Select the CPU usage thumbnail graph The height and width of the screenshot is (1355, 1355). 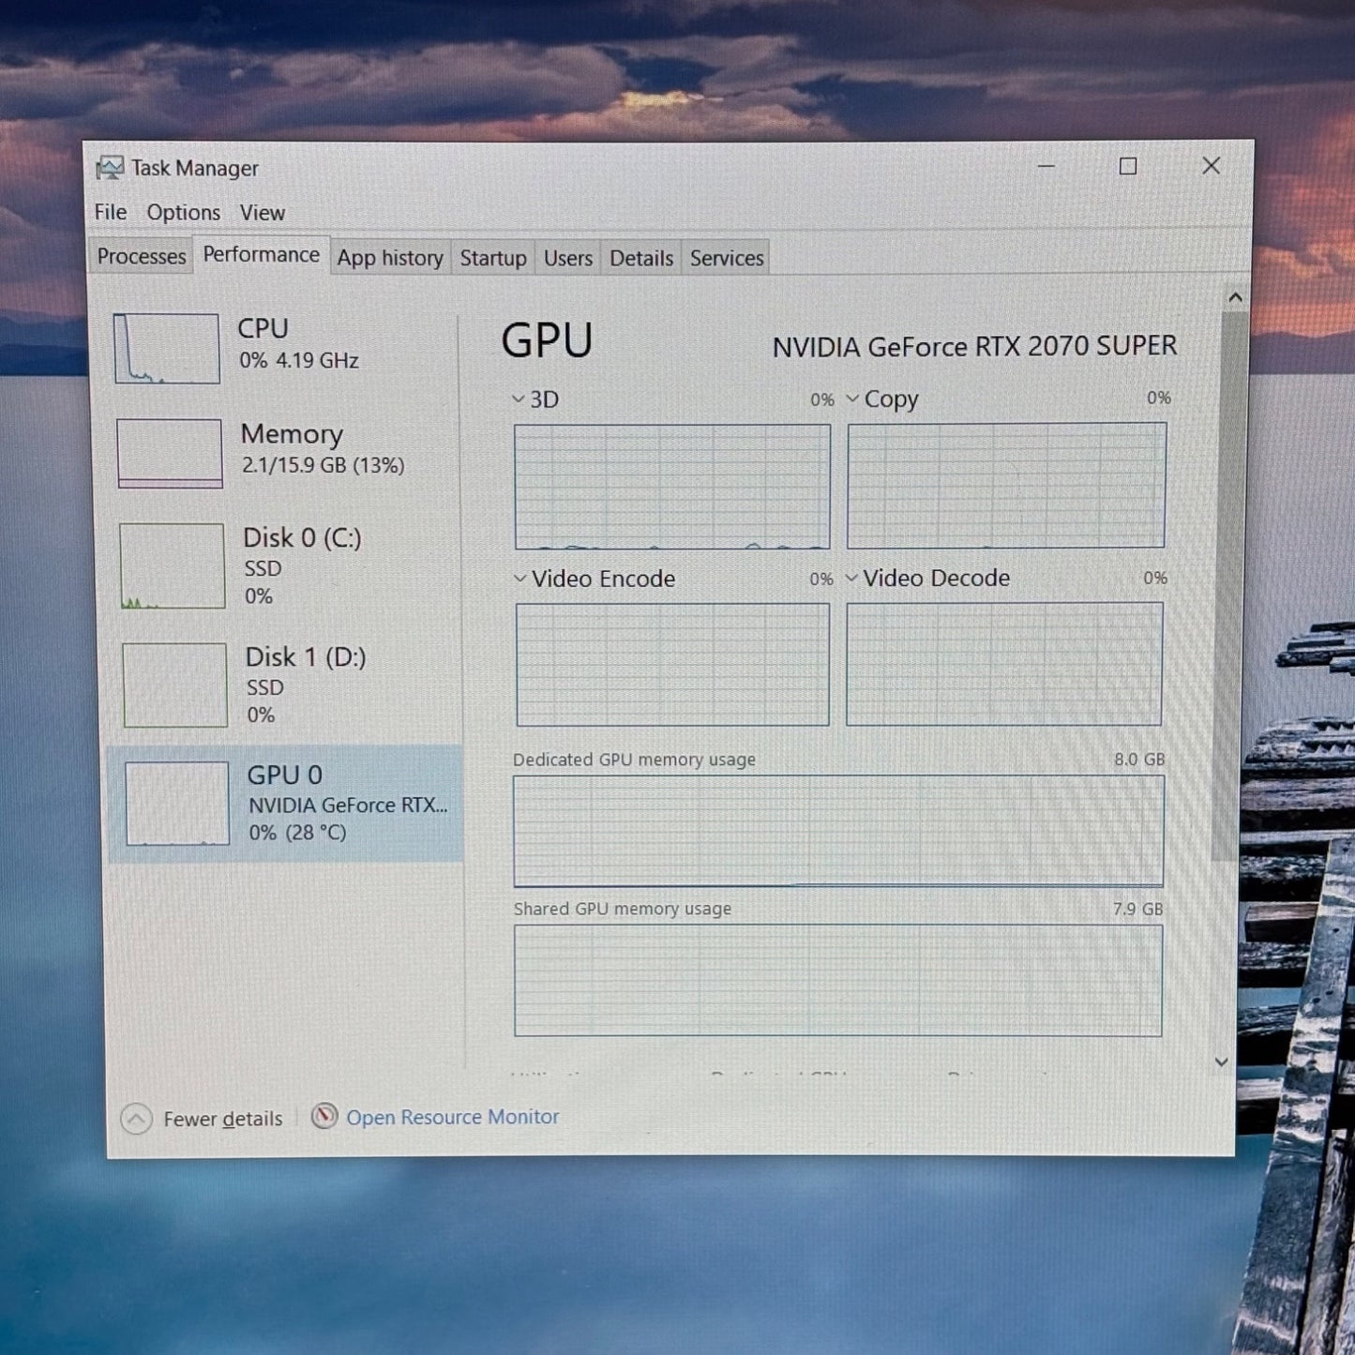click(167, 349)
